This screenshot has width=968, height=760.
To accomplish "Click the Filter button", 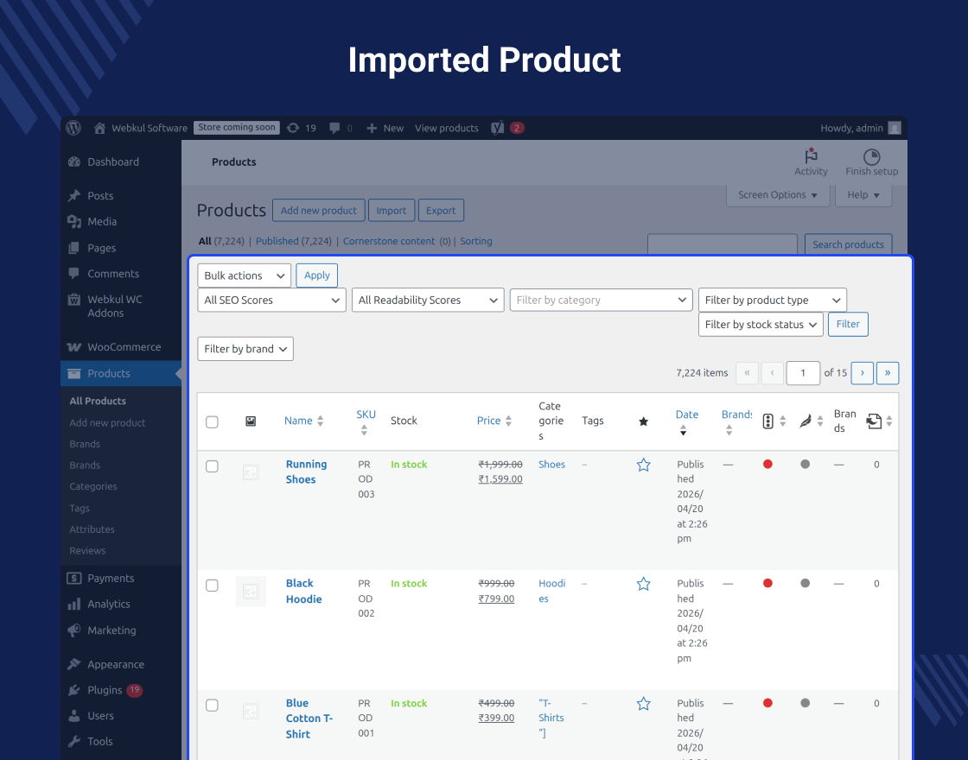I will (848, 325).
